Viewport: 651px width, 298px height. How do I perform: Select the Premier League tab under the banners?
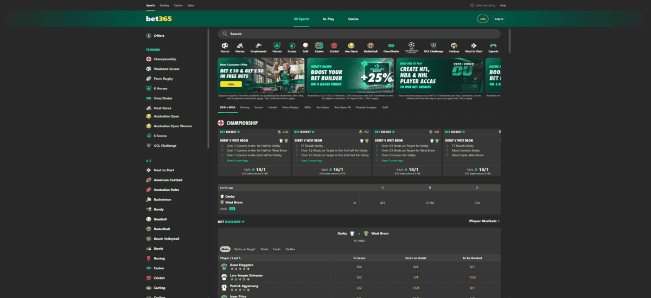[x=366, y=107]
